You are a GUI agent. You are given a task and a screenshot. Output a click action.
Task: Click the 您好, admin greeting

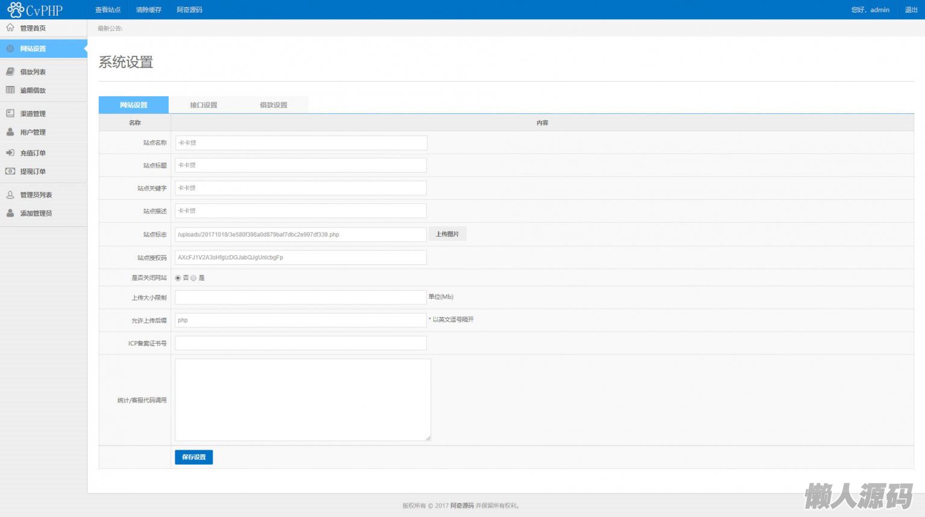[x=870, y=10]
